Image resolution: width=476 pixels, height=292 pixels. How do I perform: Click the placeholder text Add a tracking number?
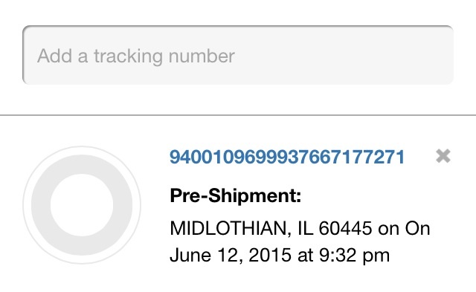(x=136, y=56)
